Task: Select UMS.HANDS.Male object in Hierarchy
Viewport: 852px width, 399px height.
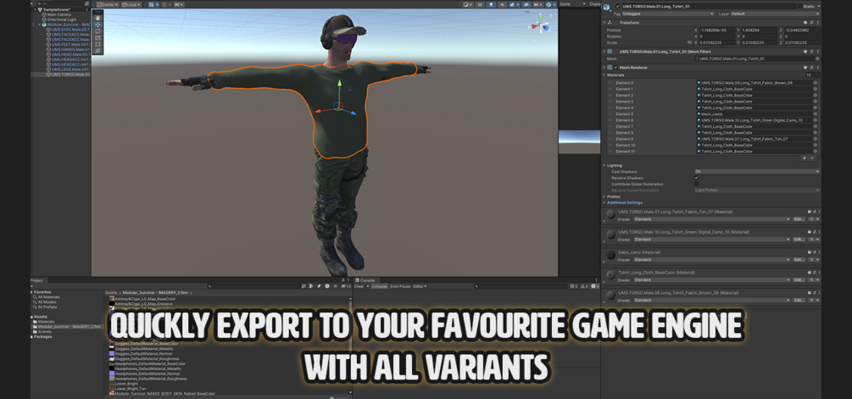Action: [x=69, y=49]
